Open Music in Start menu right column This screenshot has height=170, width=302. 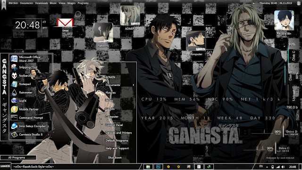pos(109,101)
